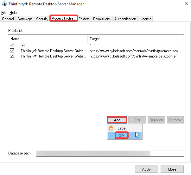Select Thinfinity Remote Desktop Server Guide row

point(52,51)
